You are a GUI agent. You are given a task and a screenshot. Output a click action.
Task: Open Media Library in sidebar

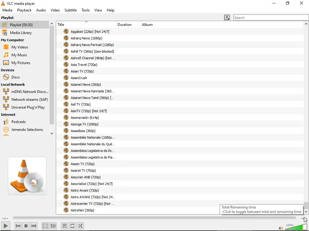click(24, 32)
